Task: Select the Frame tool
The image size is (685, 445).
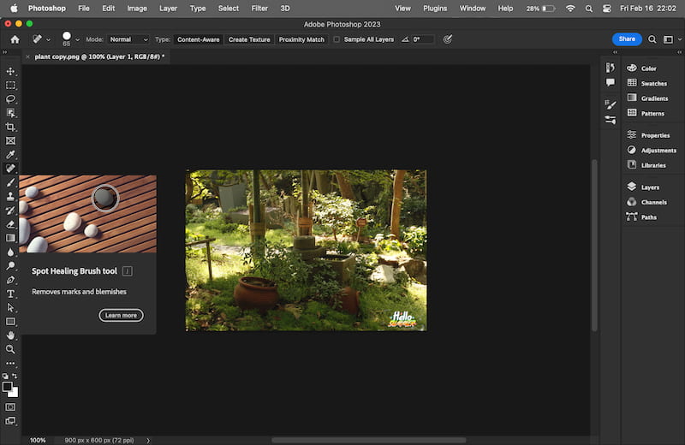Action: tap(10, 140)
